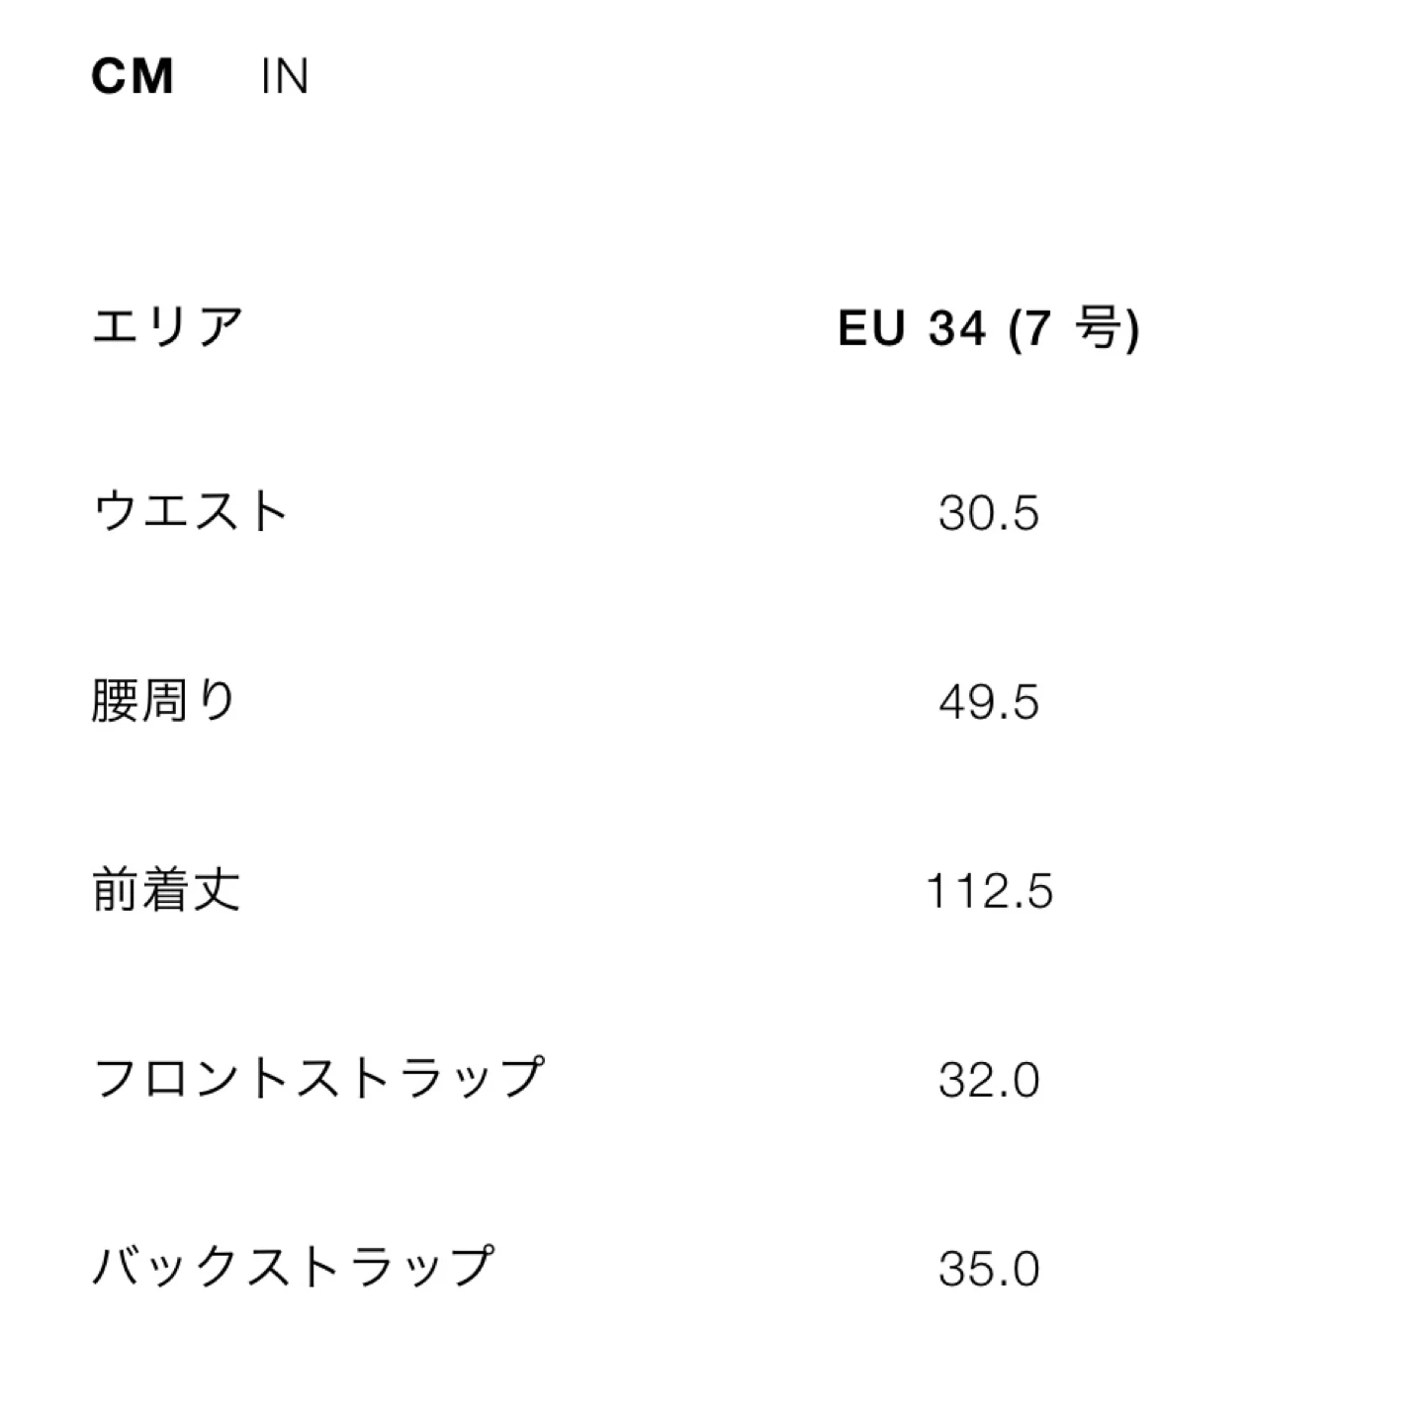
Task: Switch to the IN unit tab
Action: point(285,76)
